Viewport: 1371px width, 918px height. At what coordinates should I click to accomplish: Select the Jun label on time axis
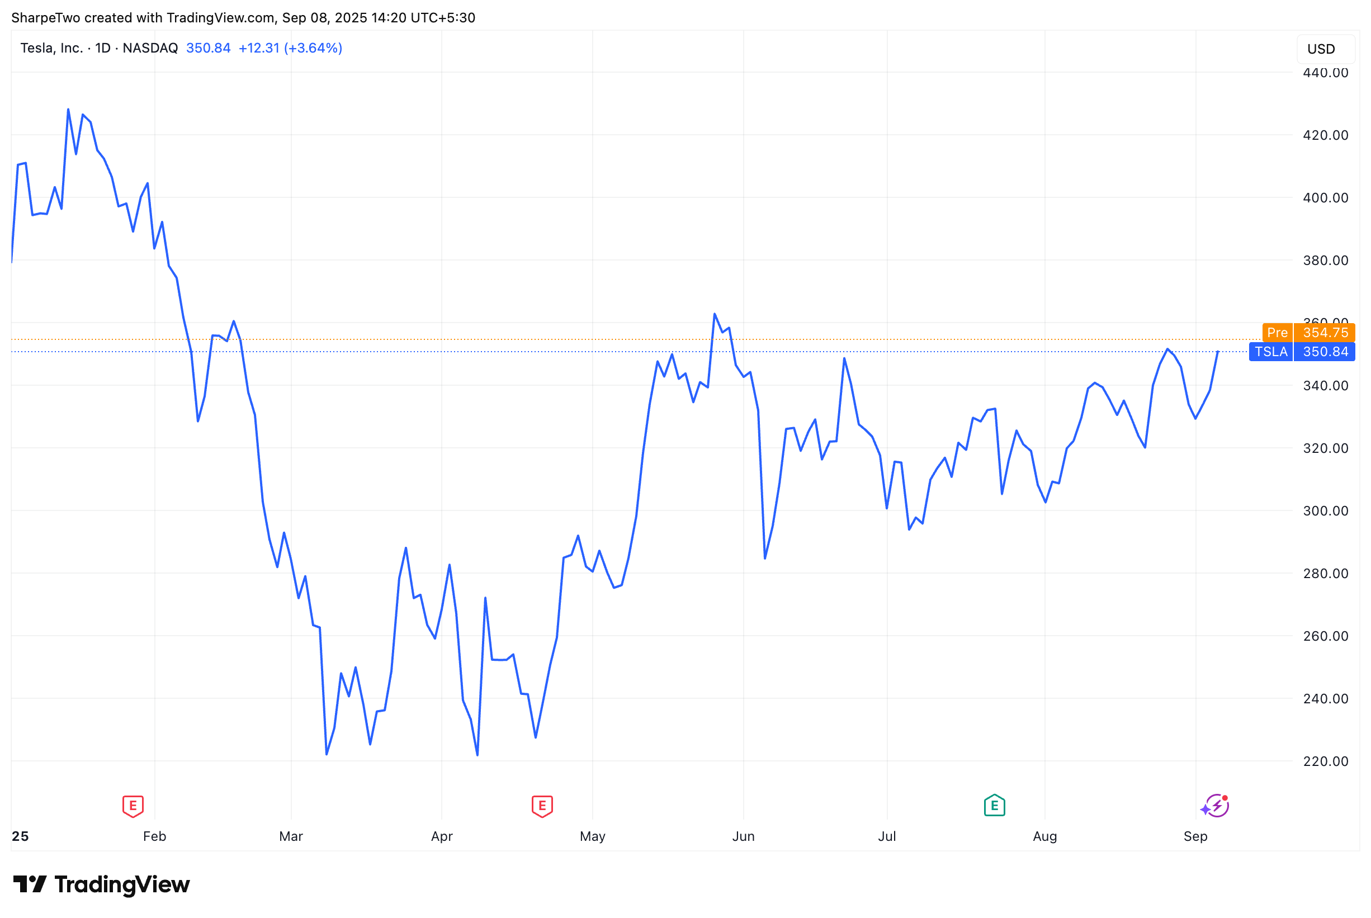tap(743, 836)
